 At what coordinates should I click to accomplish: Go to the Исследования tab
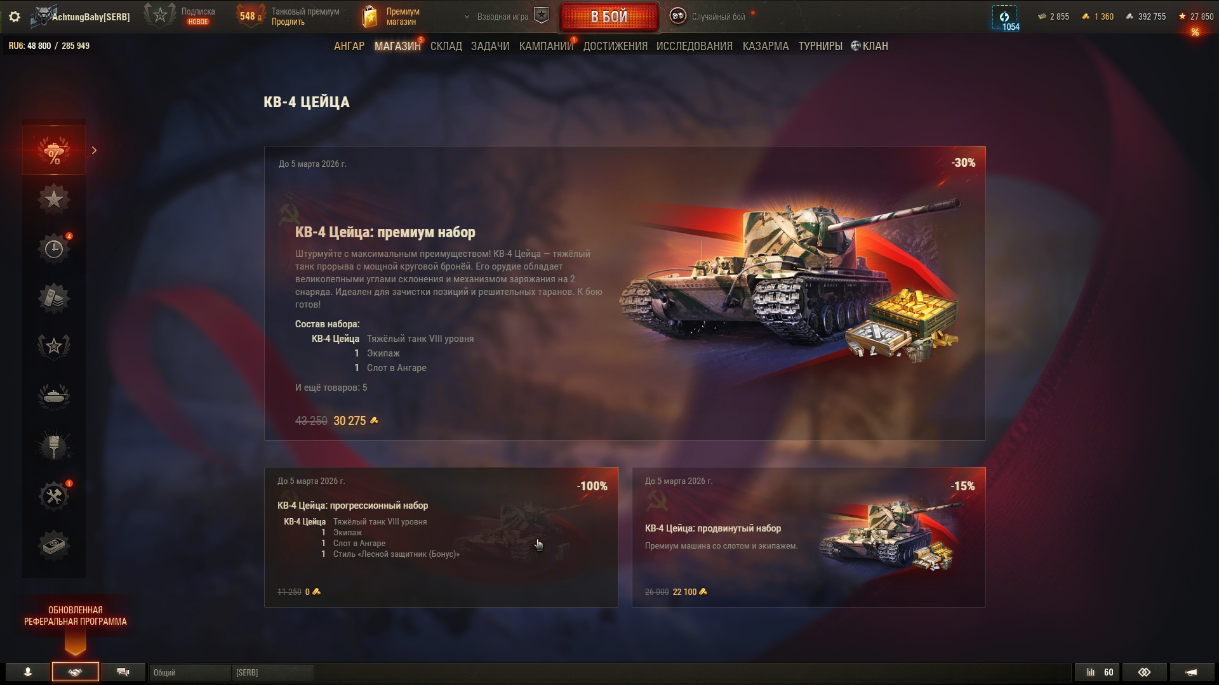694,46
